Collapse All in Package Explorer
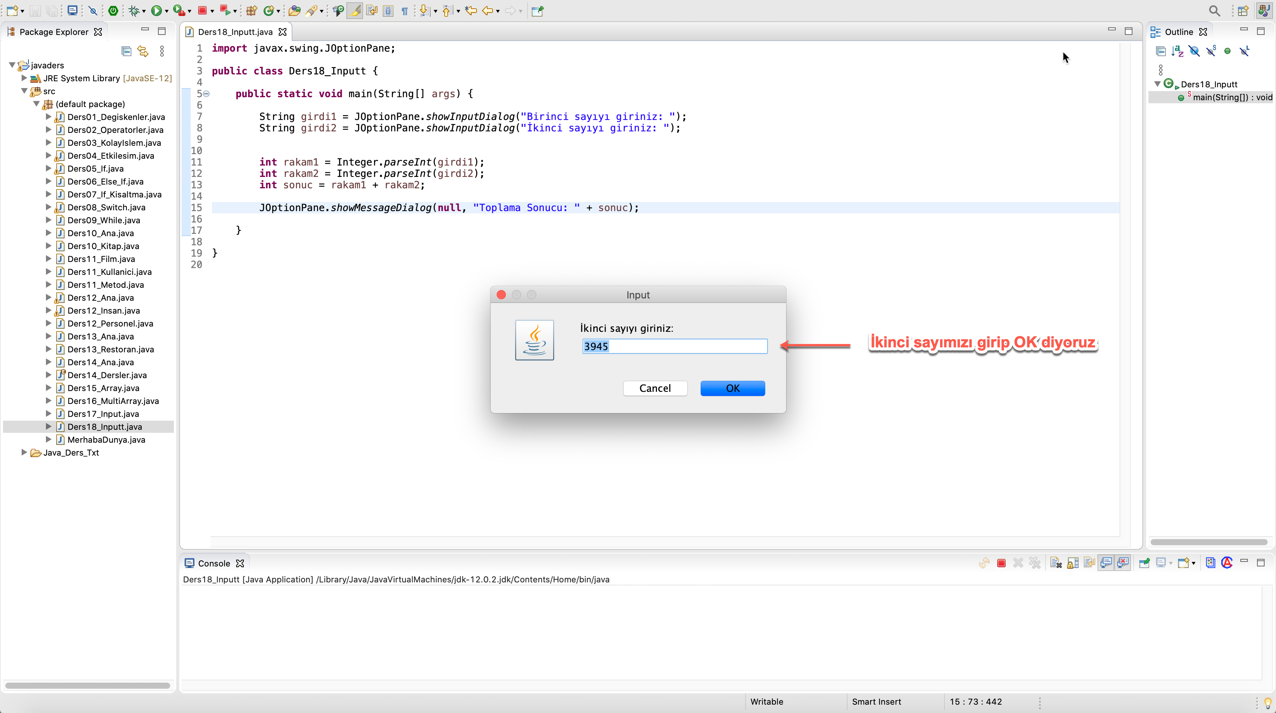 (126, 51)
